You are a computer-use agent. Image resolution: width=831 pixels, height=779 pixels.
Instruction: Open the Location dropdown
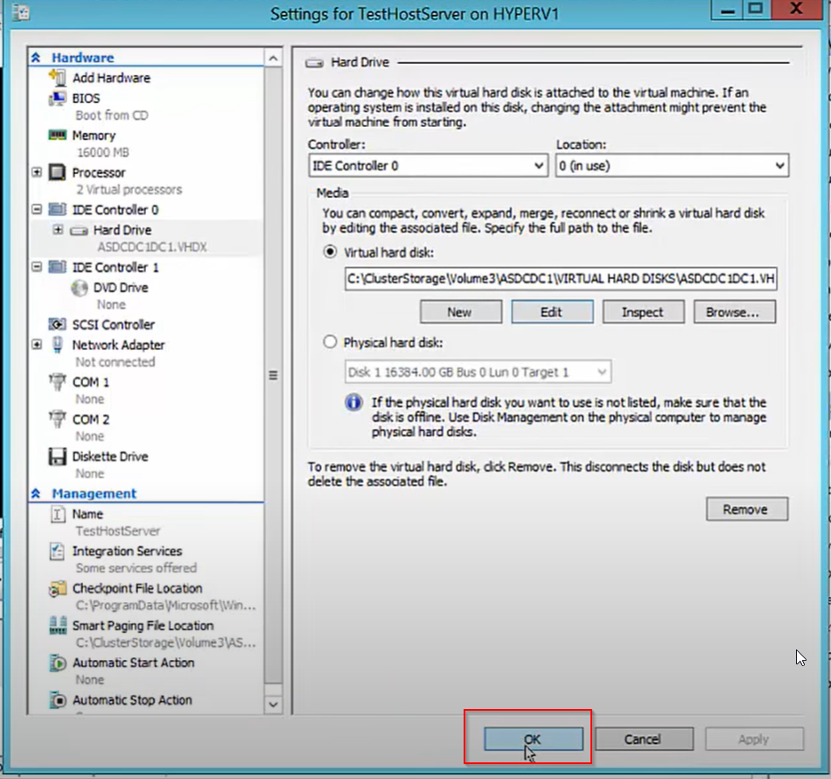point(672,165)
